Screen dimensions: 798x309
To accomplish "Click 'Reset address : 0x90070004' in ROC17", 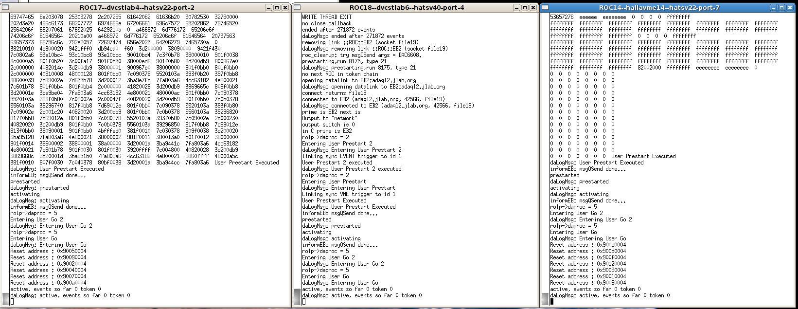I will pyautogui.click(x=48, y=276).
